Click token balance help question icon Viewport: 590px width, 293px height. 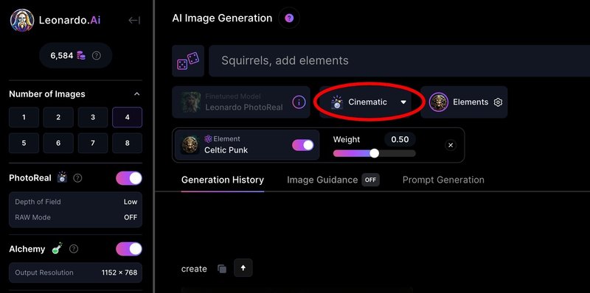[x=97, y=56]
